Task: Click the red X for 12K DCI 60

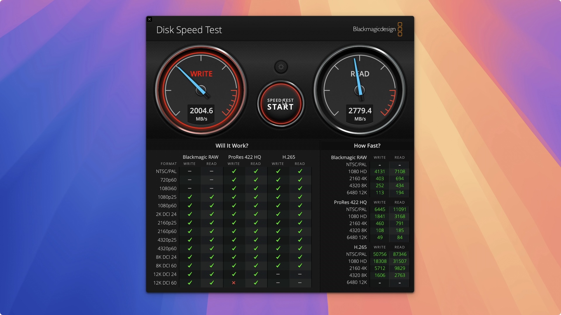Action: 234,283
